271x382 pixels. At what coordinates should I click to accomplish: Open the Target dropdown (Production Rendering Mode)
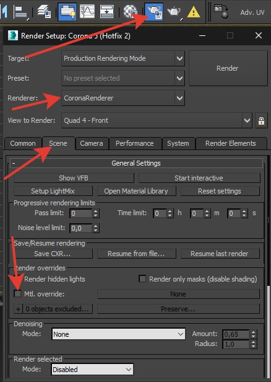(123, 58)
